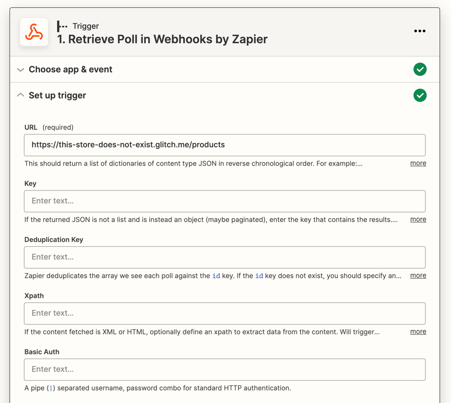This screenshot has width=451, height=403.
Task: Click the Deduplication Key text field
Action: [225, 257]
